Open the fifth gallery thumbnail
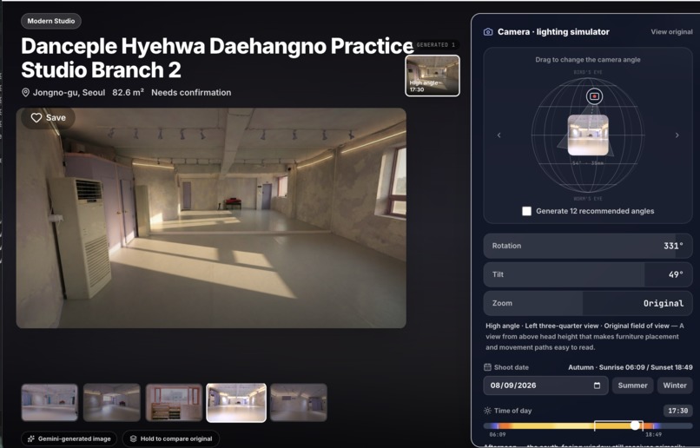Viewport: 700px width, 448px height. 299,403
